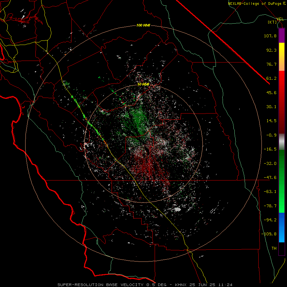The image size is (287, 287).
Task: Click the 50 NMI range ring label
Action: 143,85
